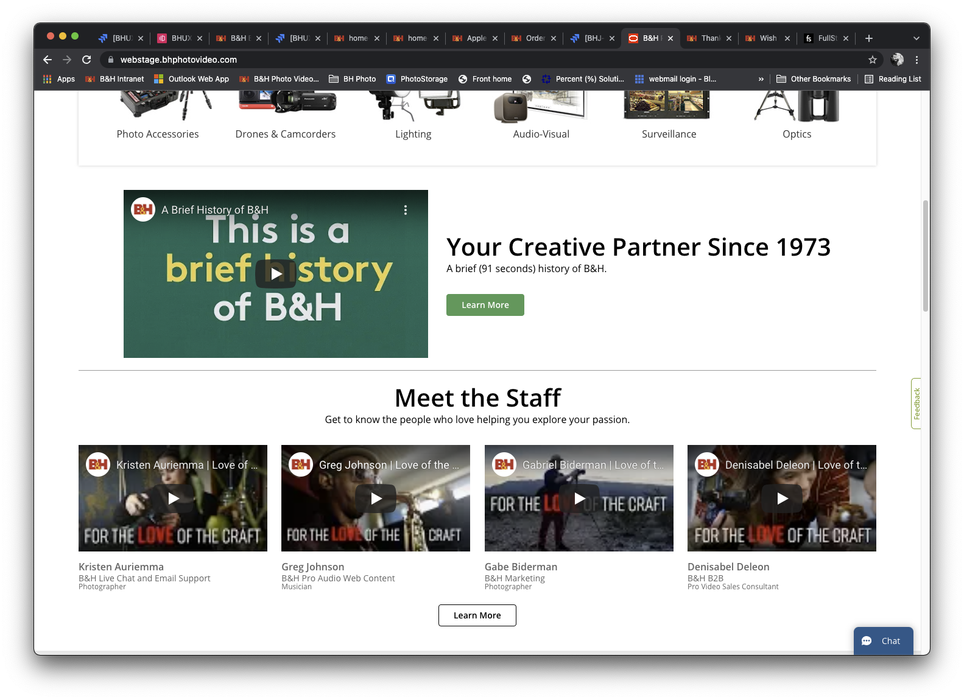Open the webmail login bookmark
The width and height of the screenshot is (964, 700).
(x=676, y=79)
